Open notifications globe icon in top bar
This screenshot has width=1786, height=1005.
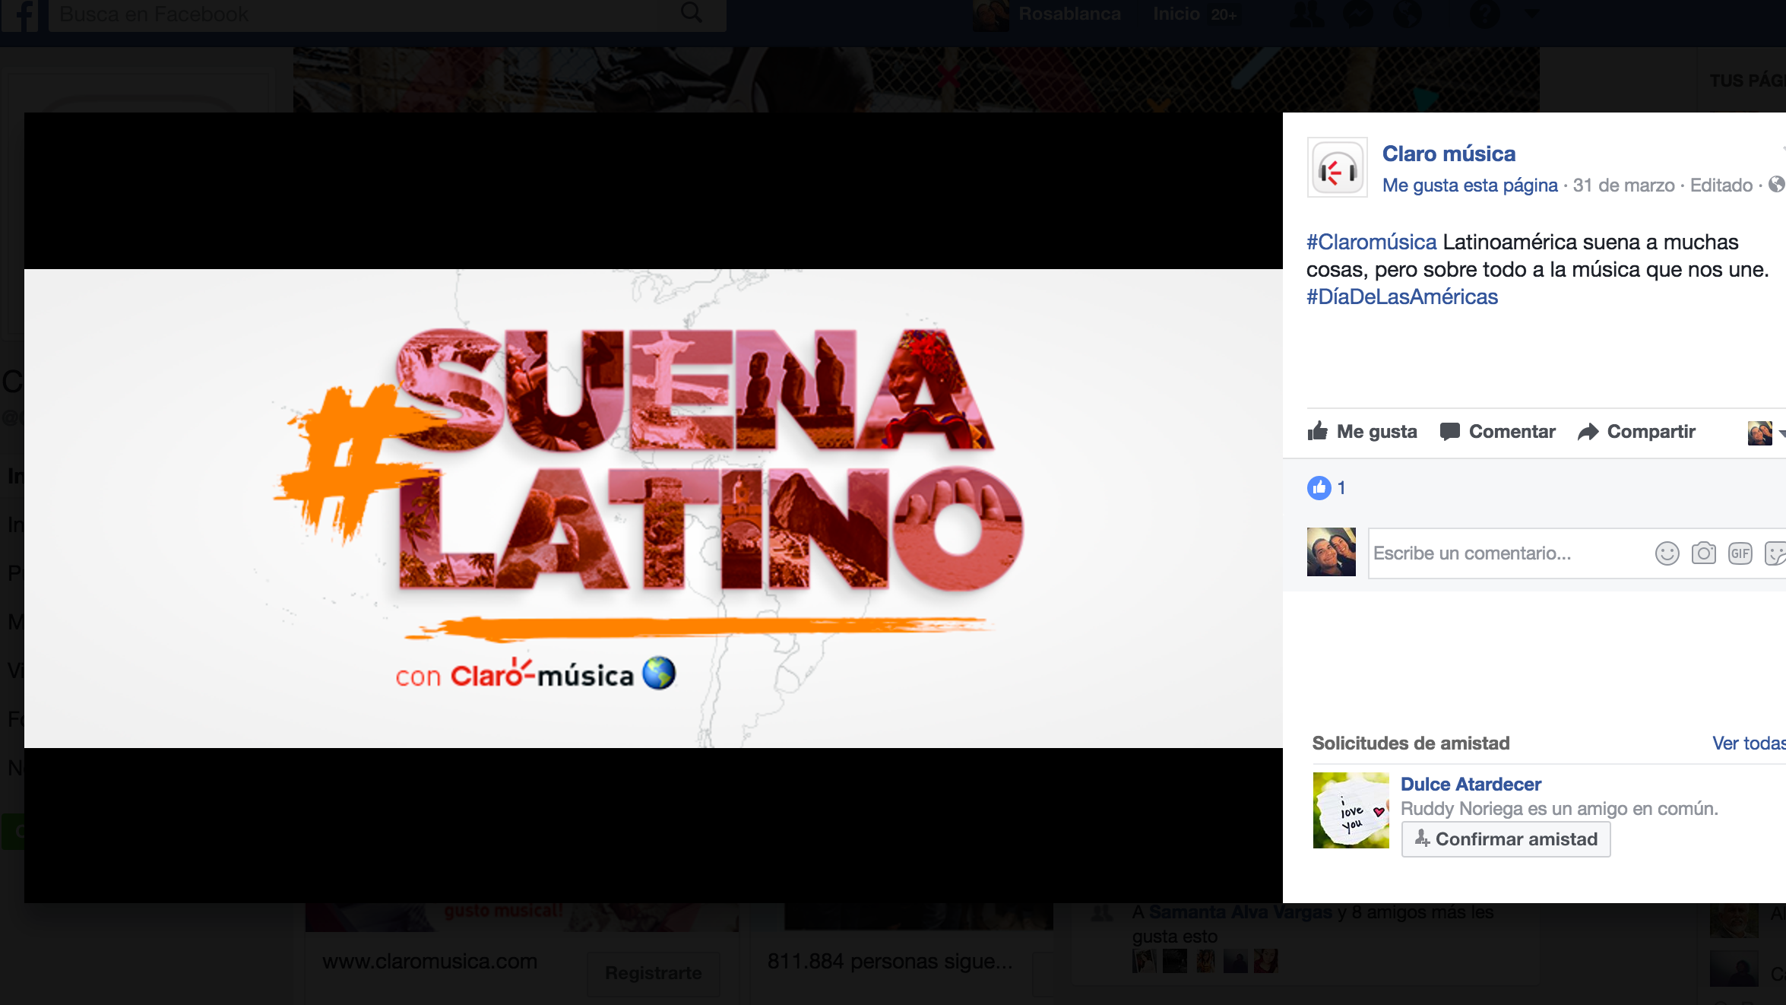point(1408,14)
